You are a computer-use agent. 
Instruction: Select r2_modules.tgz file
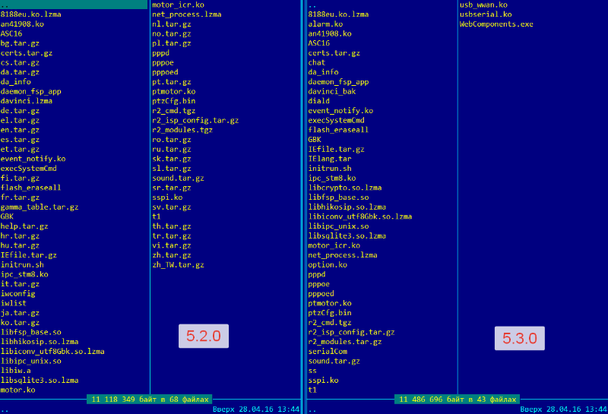(x=182, y=130)
